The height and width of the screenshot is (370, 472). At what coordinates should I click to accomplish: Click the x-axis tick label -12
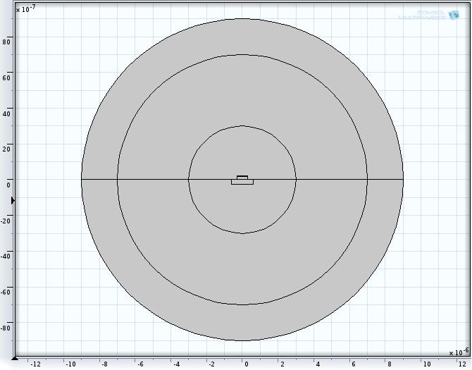(x=35, y=364)
